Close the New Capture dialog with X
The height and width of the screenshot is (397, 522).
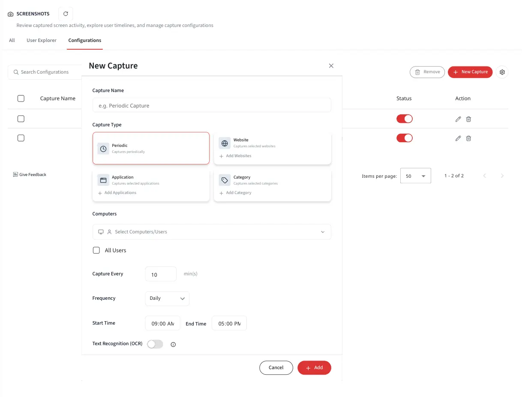pos(331,66)
